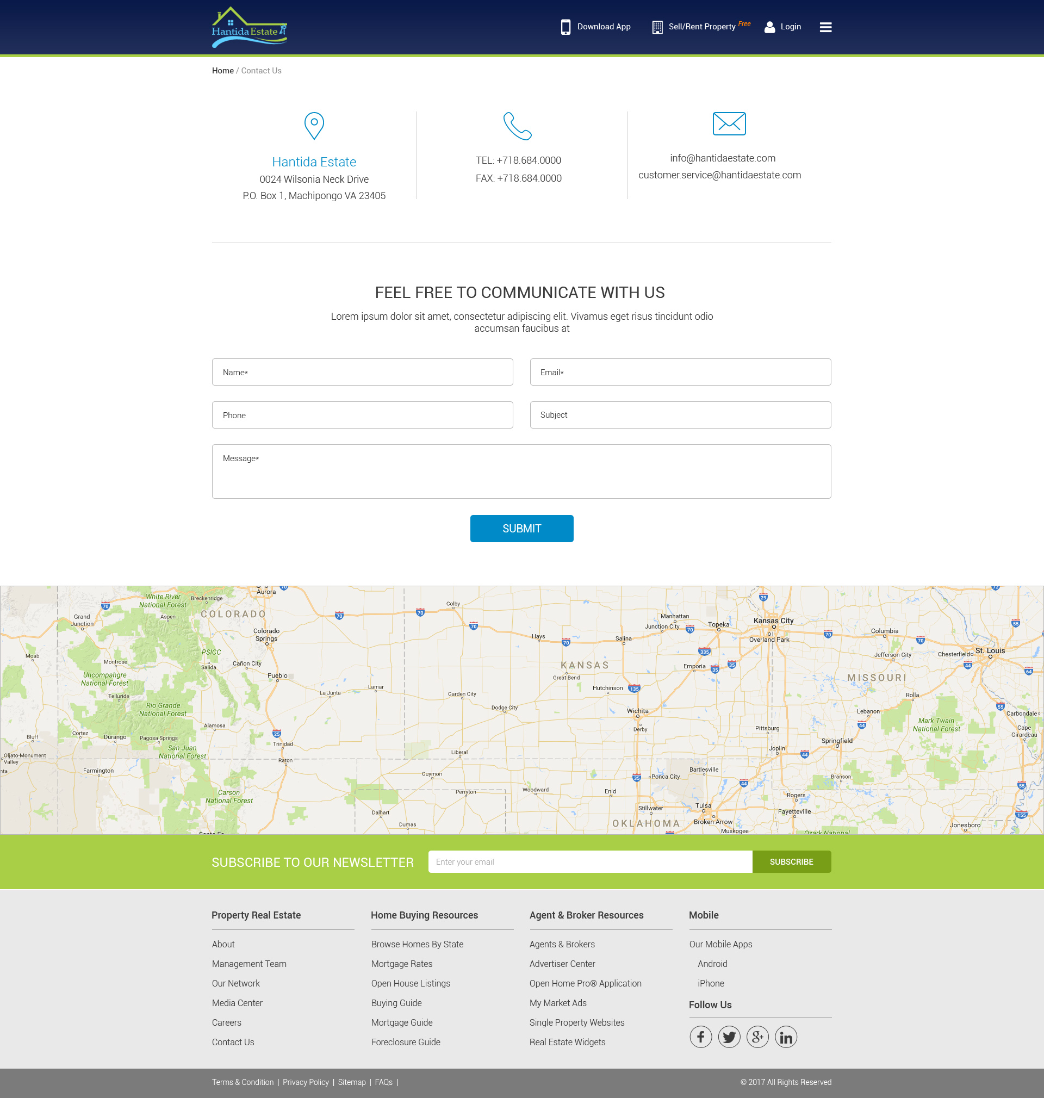The image size is (1044, 1098).
Task: Click the Hantida Estate logo
Action: pyautogui.click(x=250, y=27)
